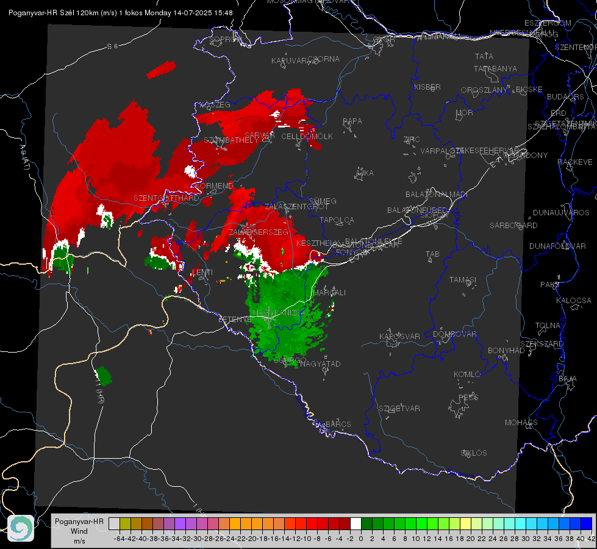Image resolution: width=597 pixels, height=549 pixels.
Task: Click the TAMASI city label
Action: click(463, 279)
